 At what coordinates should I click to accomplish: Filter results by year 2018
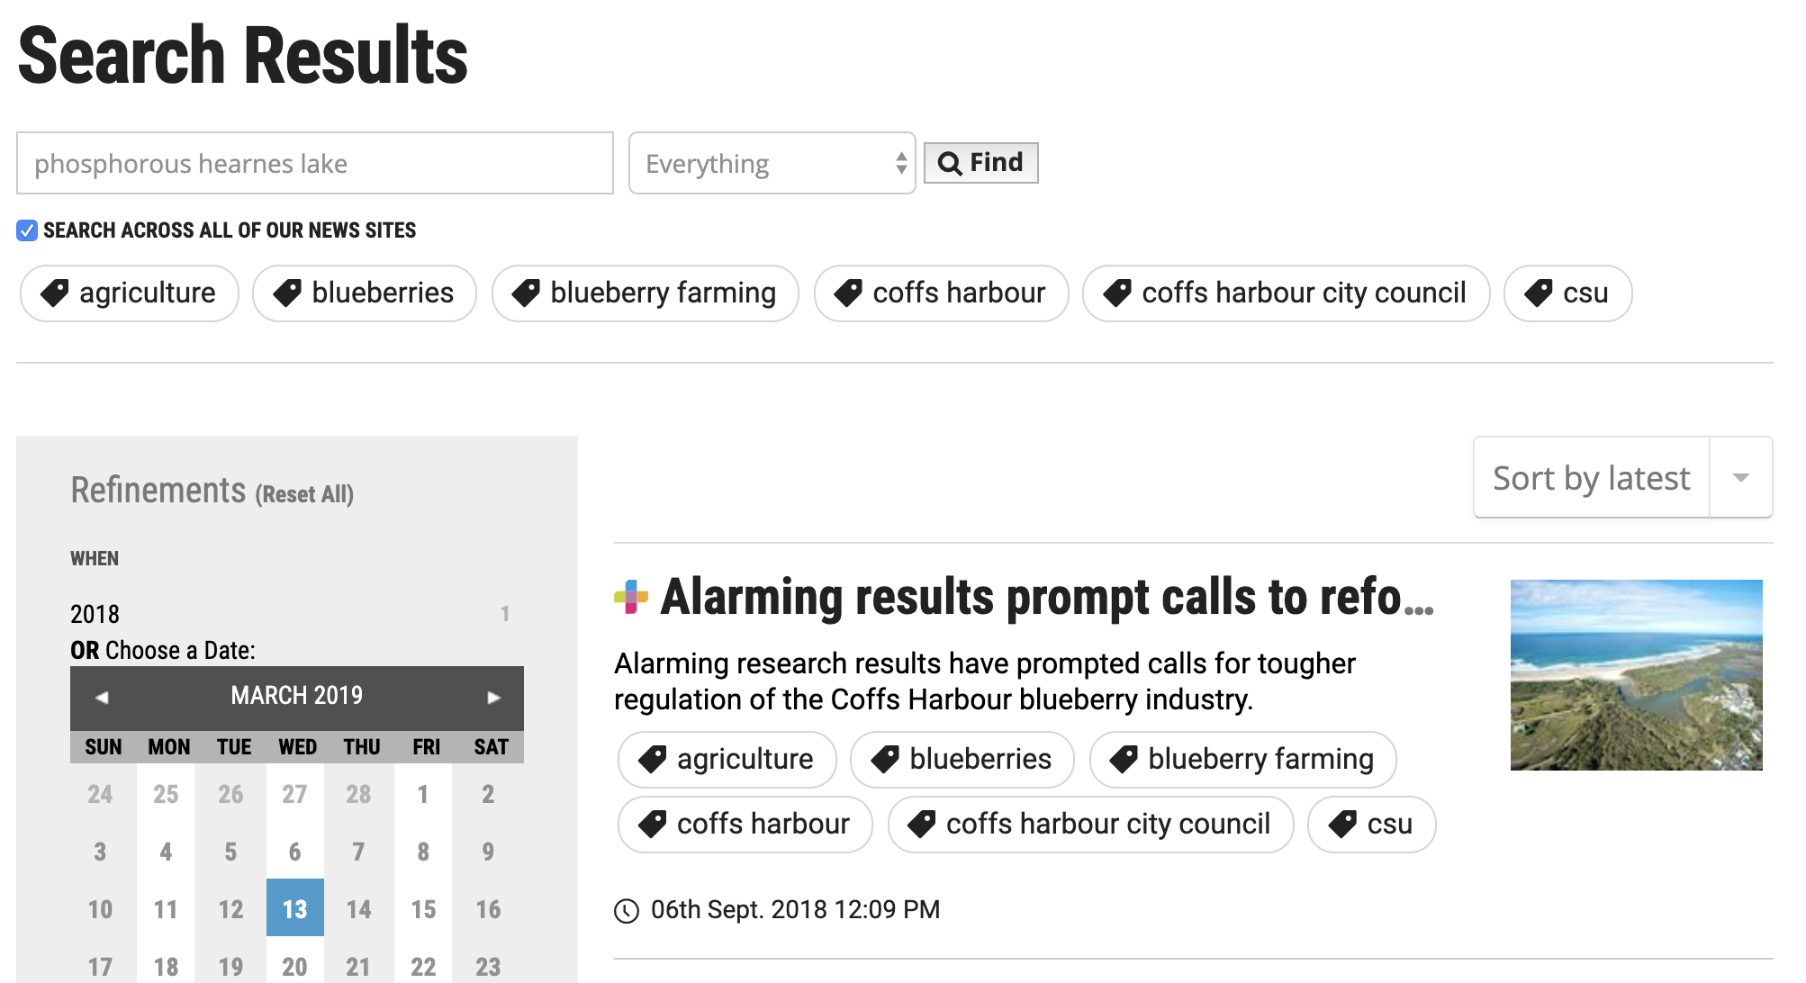point(95,614)
